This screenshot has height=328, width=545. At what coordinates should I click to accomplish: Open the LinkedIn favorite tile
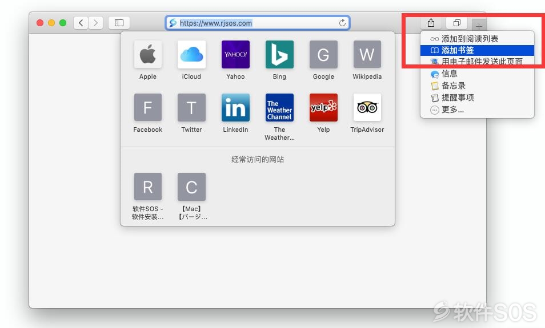coord(235,108)
